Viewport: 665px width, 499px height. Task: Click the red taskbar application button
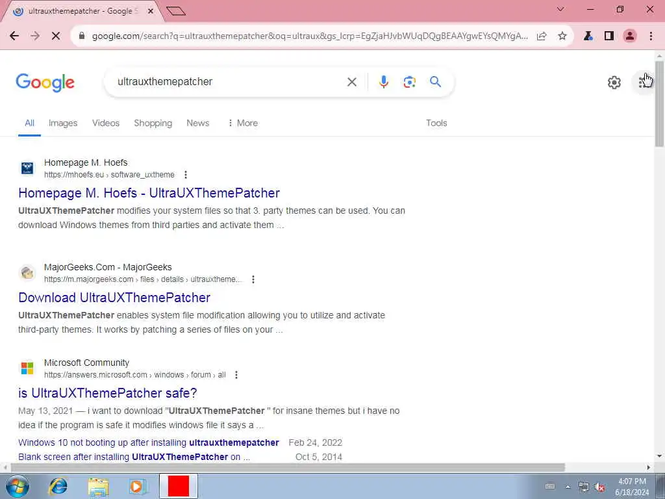pyautogui.click(x=179, y=486)
